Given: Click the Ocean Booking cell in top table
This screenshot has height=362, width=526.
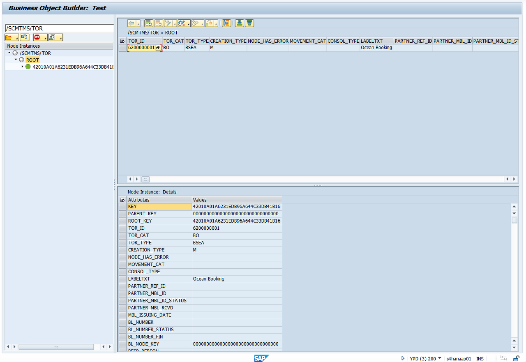Looking at the screenshot, I should coord(377,48).
